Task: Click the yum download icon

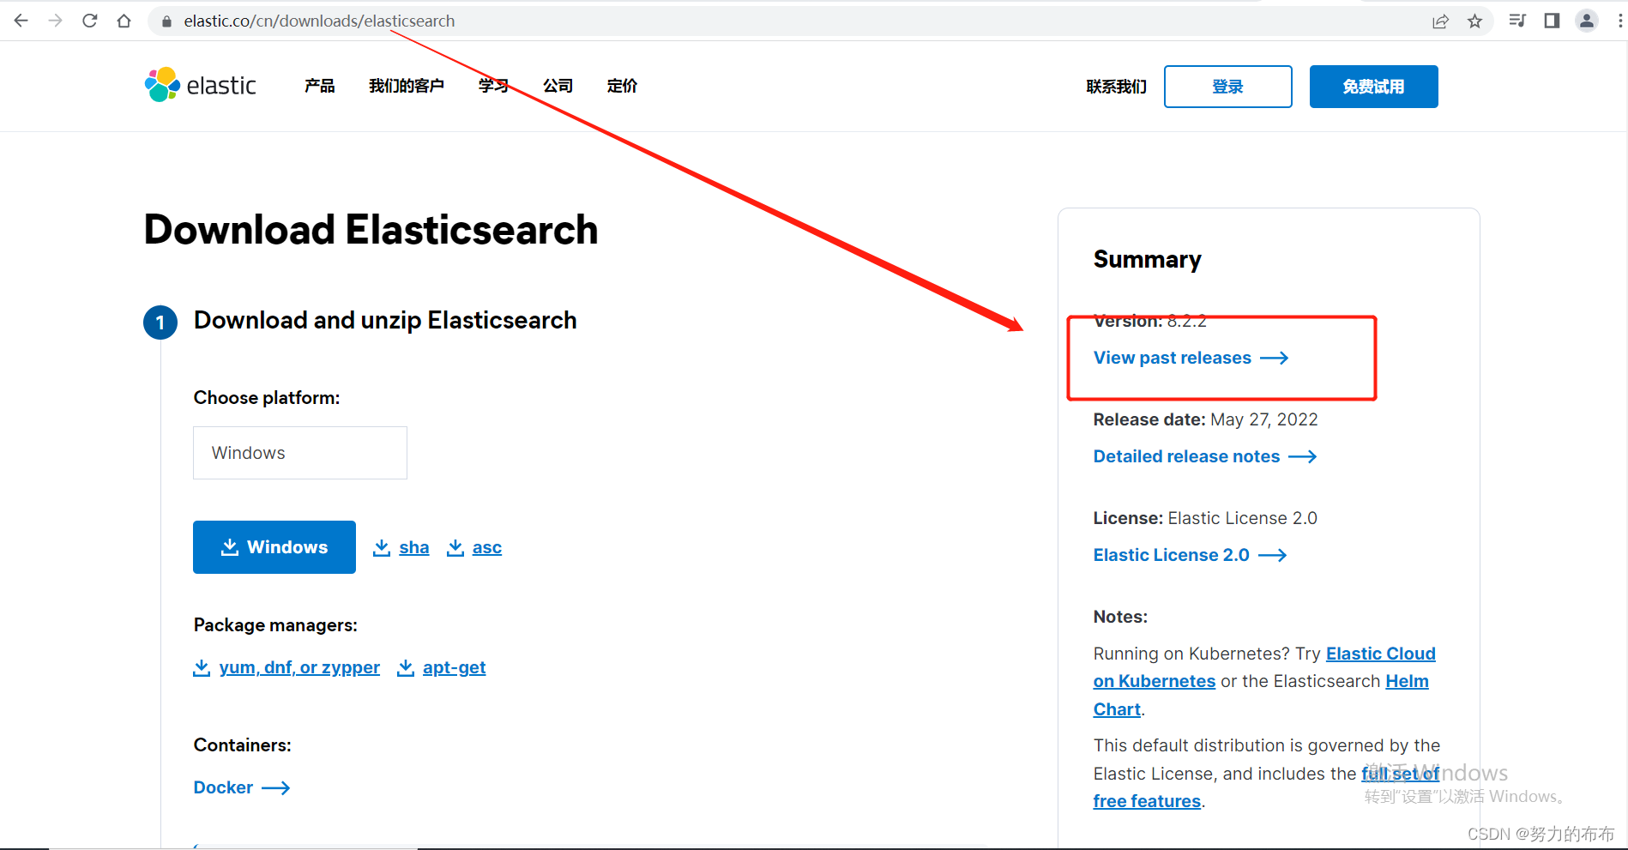Action: (x=202, y=667)
